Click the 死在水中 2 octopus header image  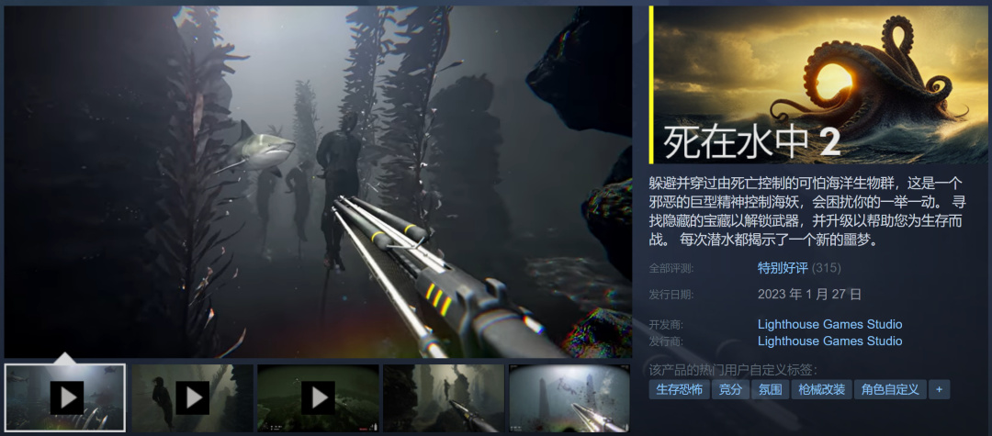click(x=818, y=85)
